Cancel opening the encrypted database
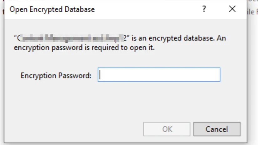The width and height of the screenshot is (258, 145). (217, 129)
